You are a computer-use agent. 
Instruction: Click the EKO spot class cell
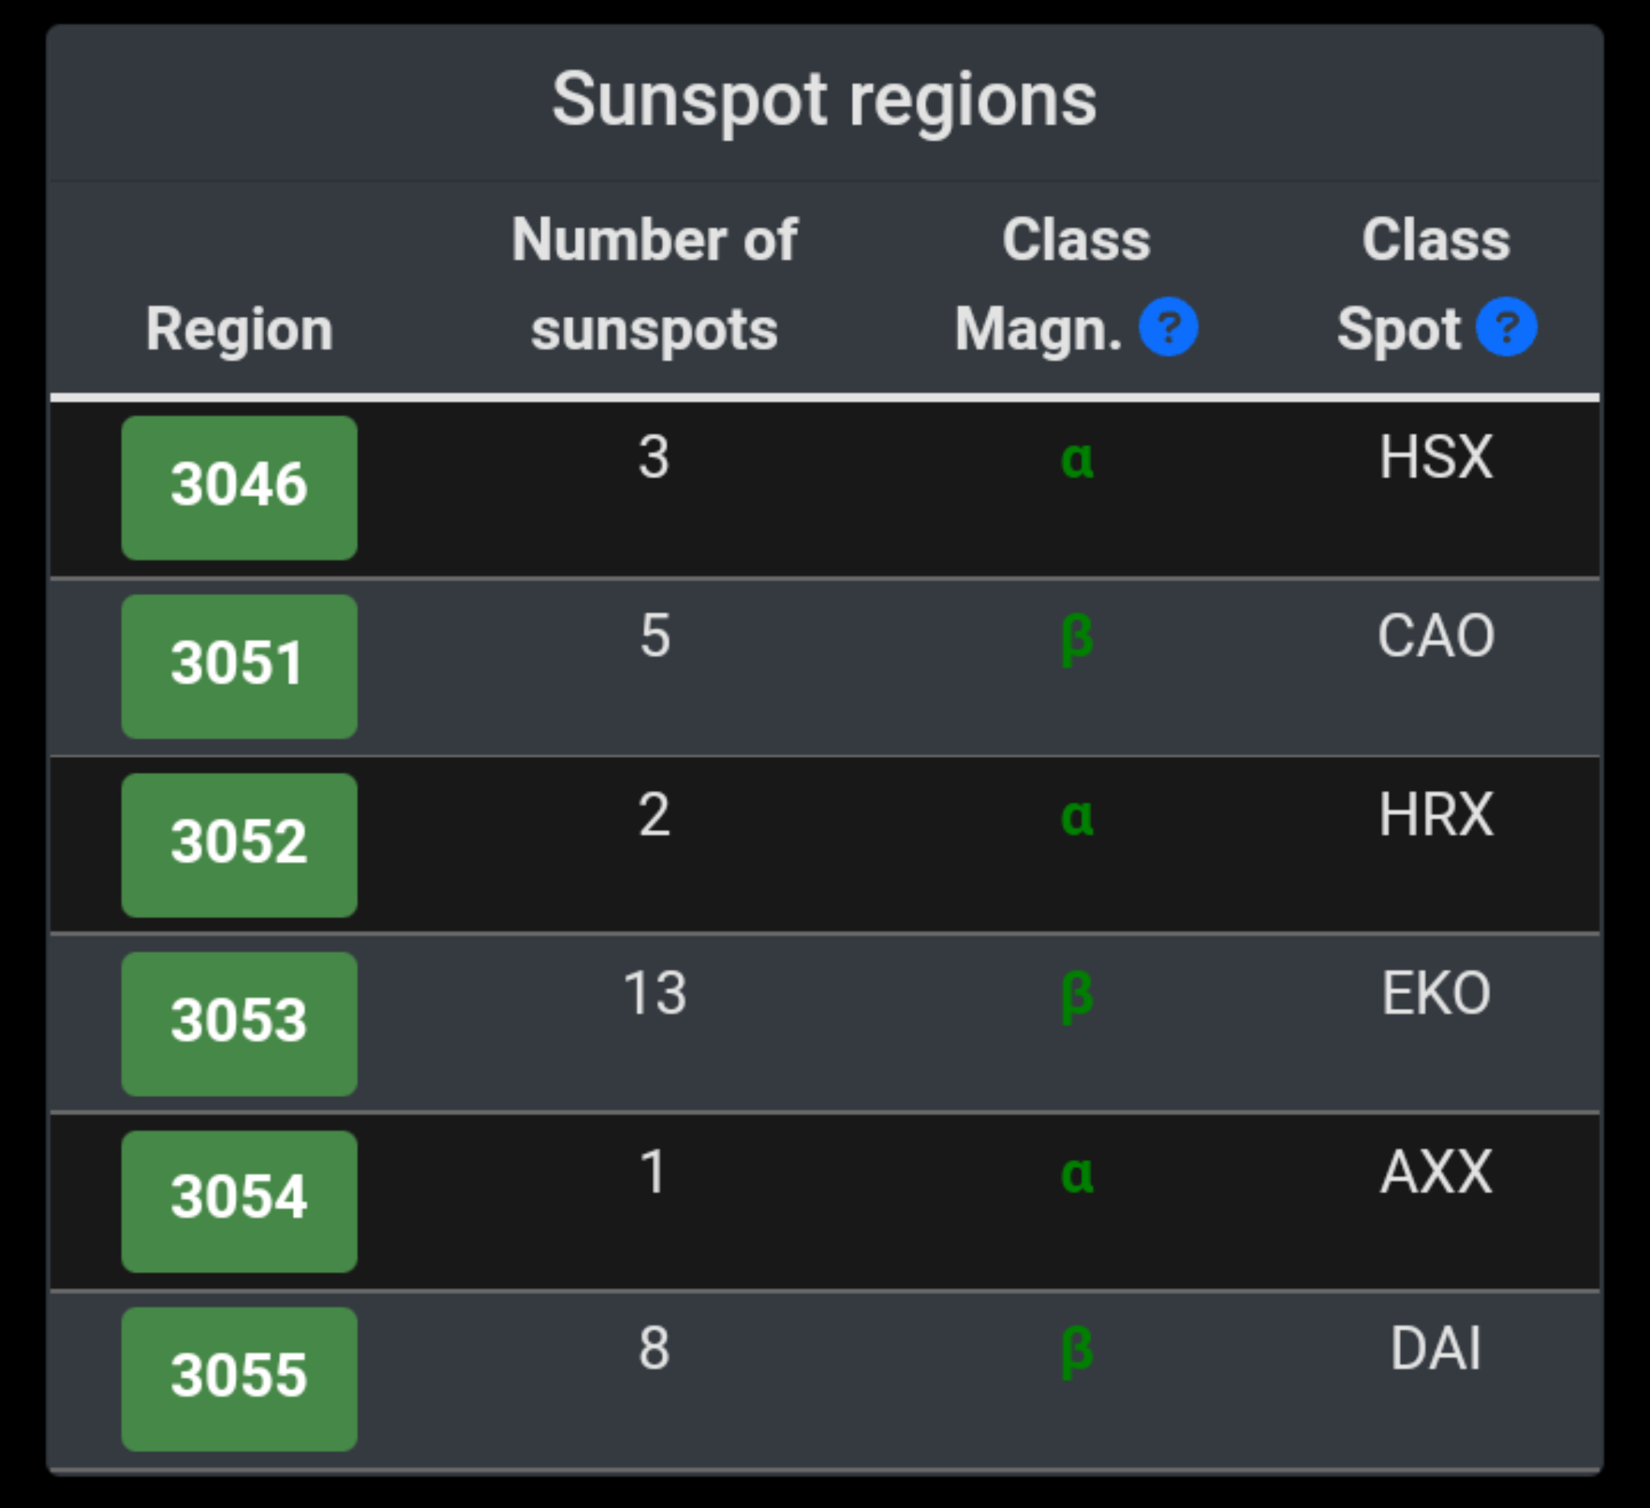[x=1436, y=993]
